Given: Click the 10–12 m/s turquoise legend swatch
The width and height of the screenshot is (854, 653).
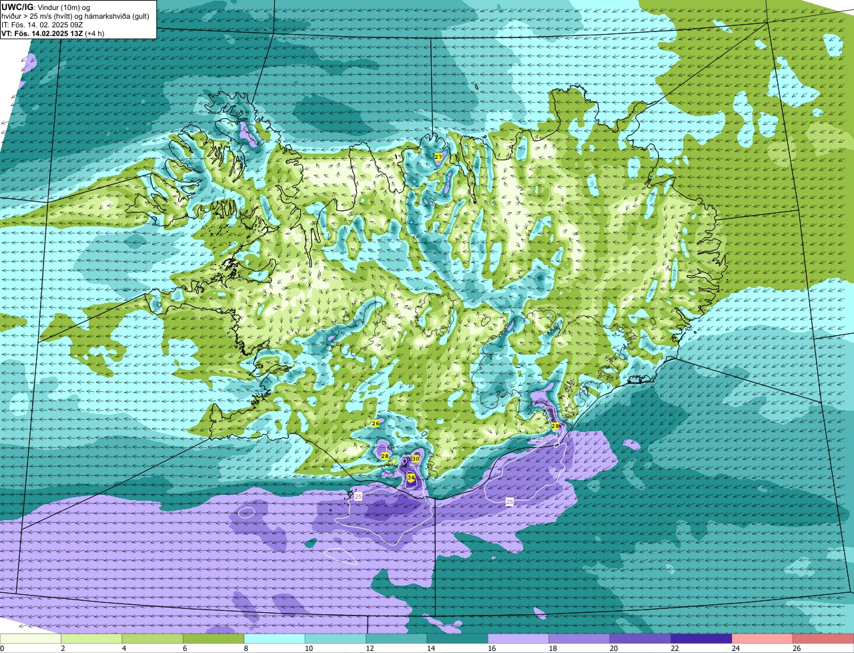Looking at the screenshot, I should coord(336,639).
